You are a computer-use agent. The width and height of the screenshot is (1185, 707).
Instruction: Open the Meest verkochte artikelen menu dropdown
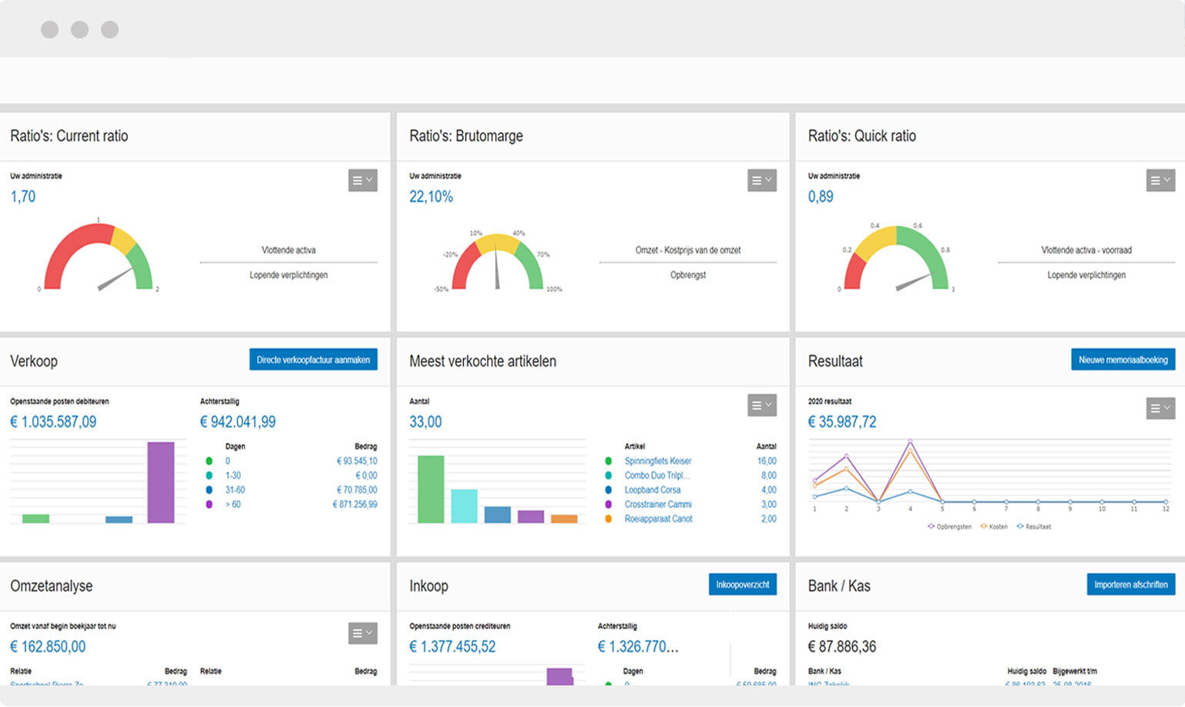click(762, 405)
